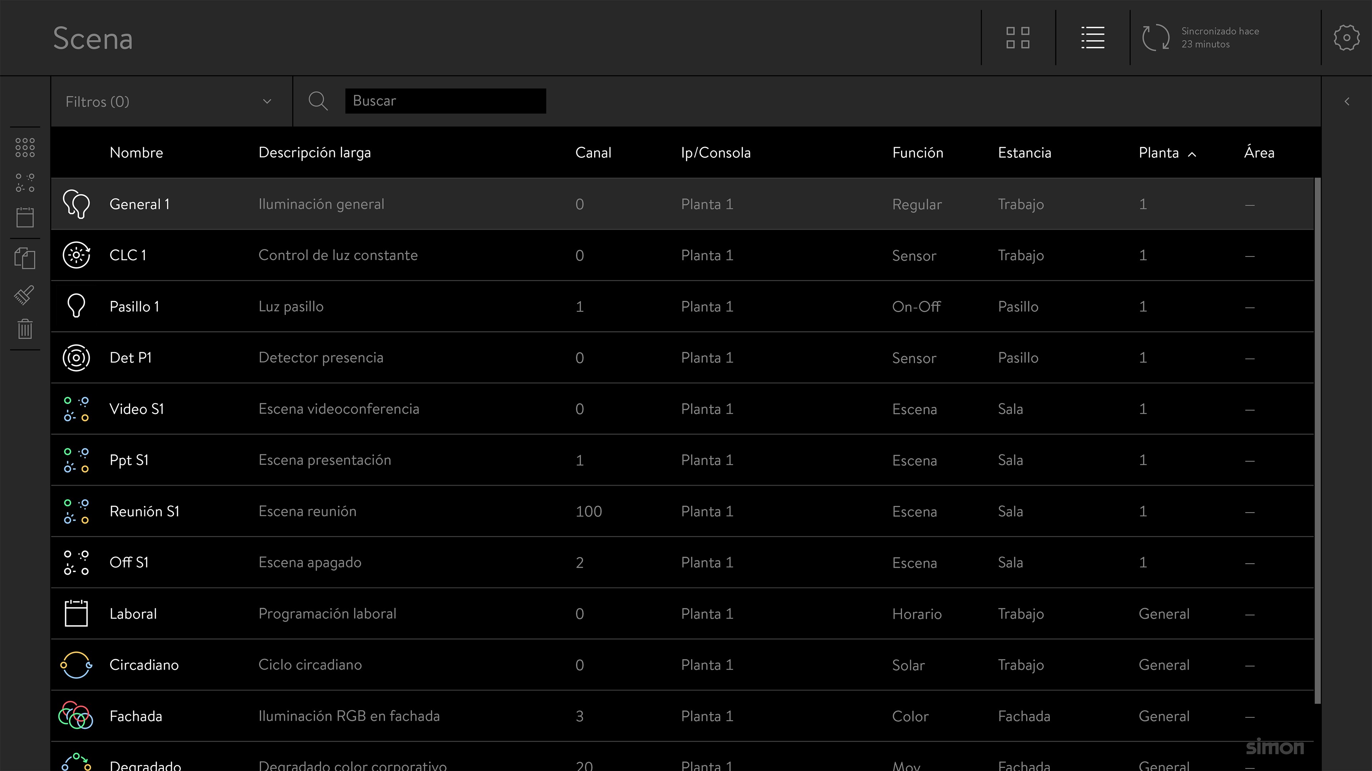
Task: Sort by Nombre column header
Action: tap(136, 153)
